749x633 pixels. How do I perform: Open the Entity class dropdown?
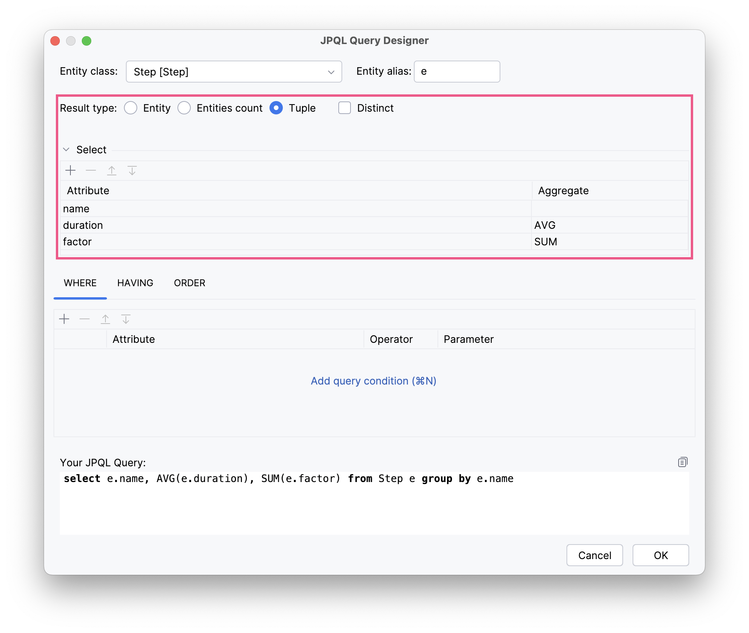[330, 72]
